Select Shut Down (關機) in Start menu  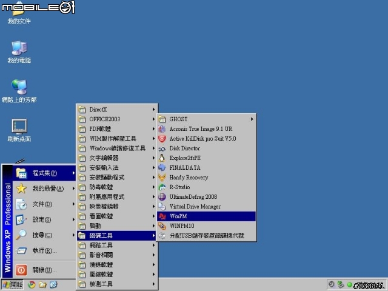[44, 270]
